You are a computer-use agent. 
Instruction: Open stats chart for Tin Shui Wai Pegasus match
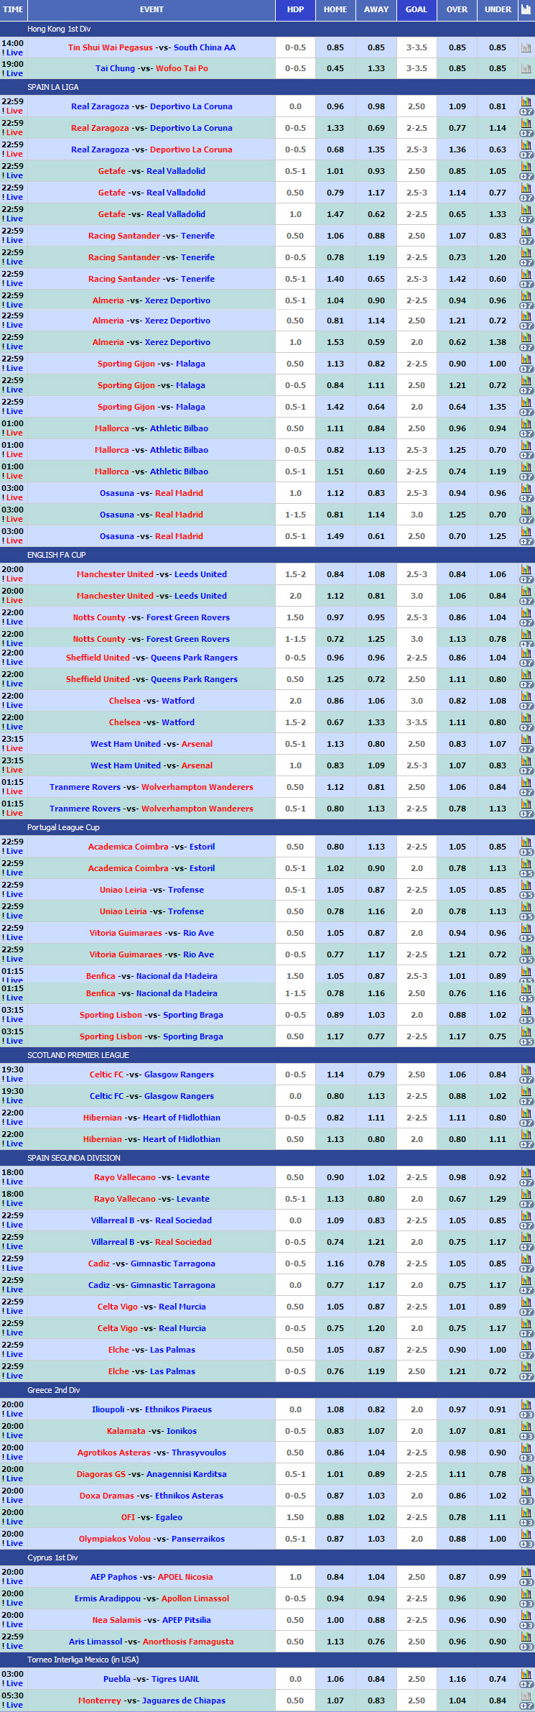click(526, 48)
